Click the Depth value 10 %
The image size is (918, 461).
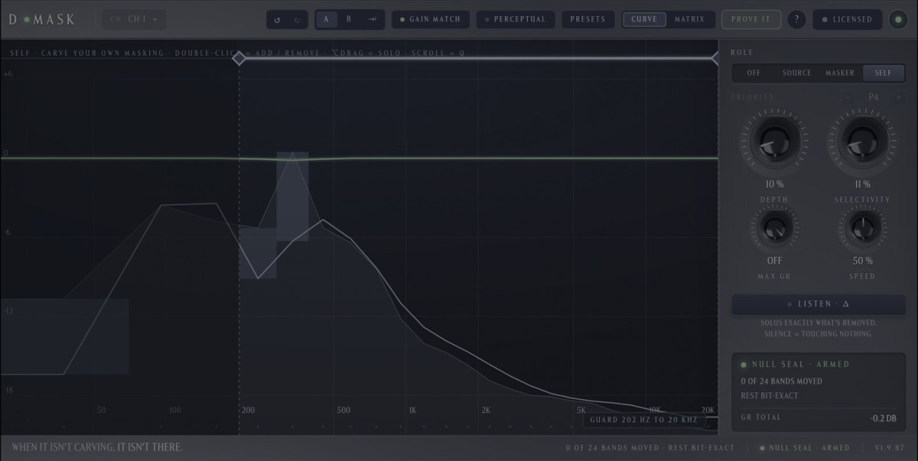(774, 184)
